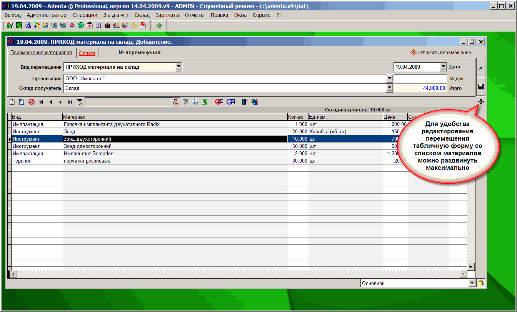This screenshot has height=312, width=517.
Task: Click the barcode icon in main toolbar
Action: (x=98, y=26)
